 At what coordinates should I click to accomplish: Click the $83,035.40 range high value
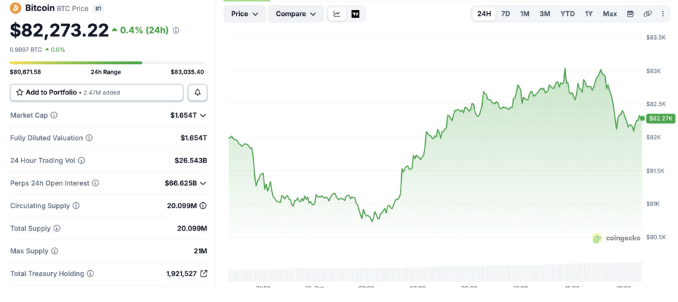(187, 72)
